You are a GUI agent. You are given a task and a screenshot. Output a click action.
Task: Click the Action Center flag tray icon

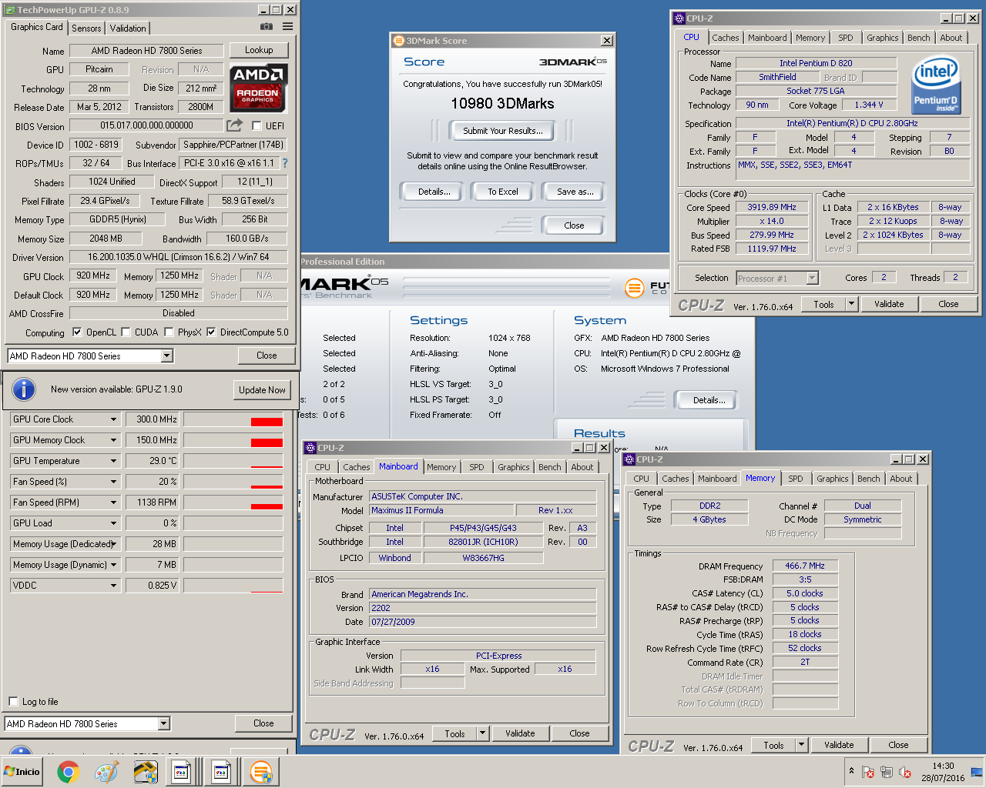pyautogui.click(x=868, y=772)
